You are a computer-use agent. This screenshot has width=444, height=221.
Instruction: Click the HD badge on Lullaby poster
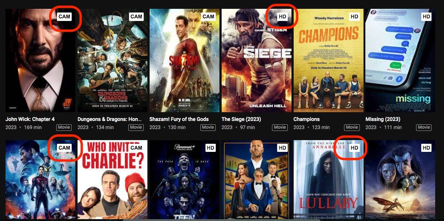click(x=354, y=147)
